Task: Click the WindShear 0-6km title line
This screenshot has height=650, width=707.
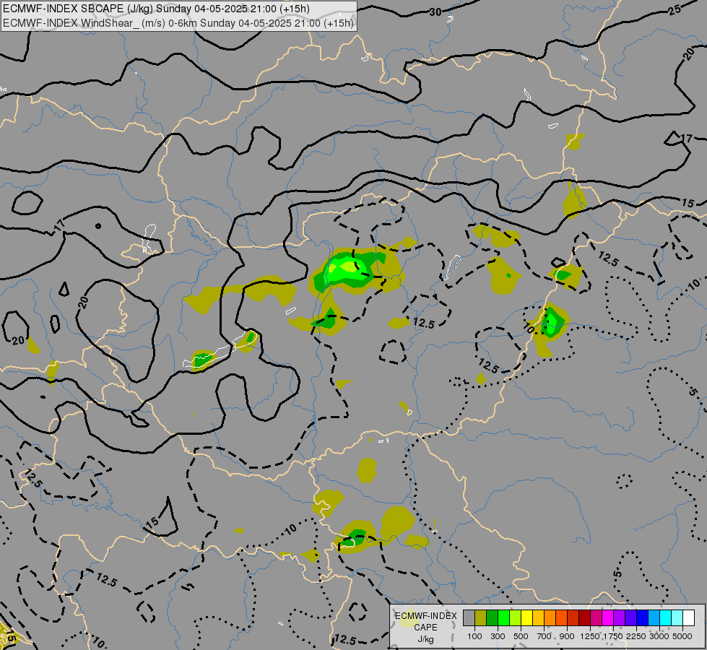Action: [x=178, y=23]
